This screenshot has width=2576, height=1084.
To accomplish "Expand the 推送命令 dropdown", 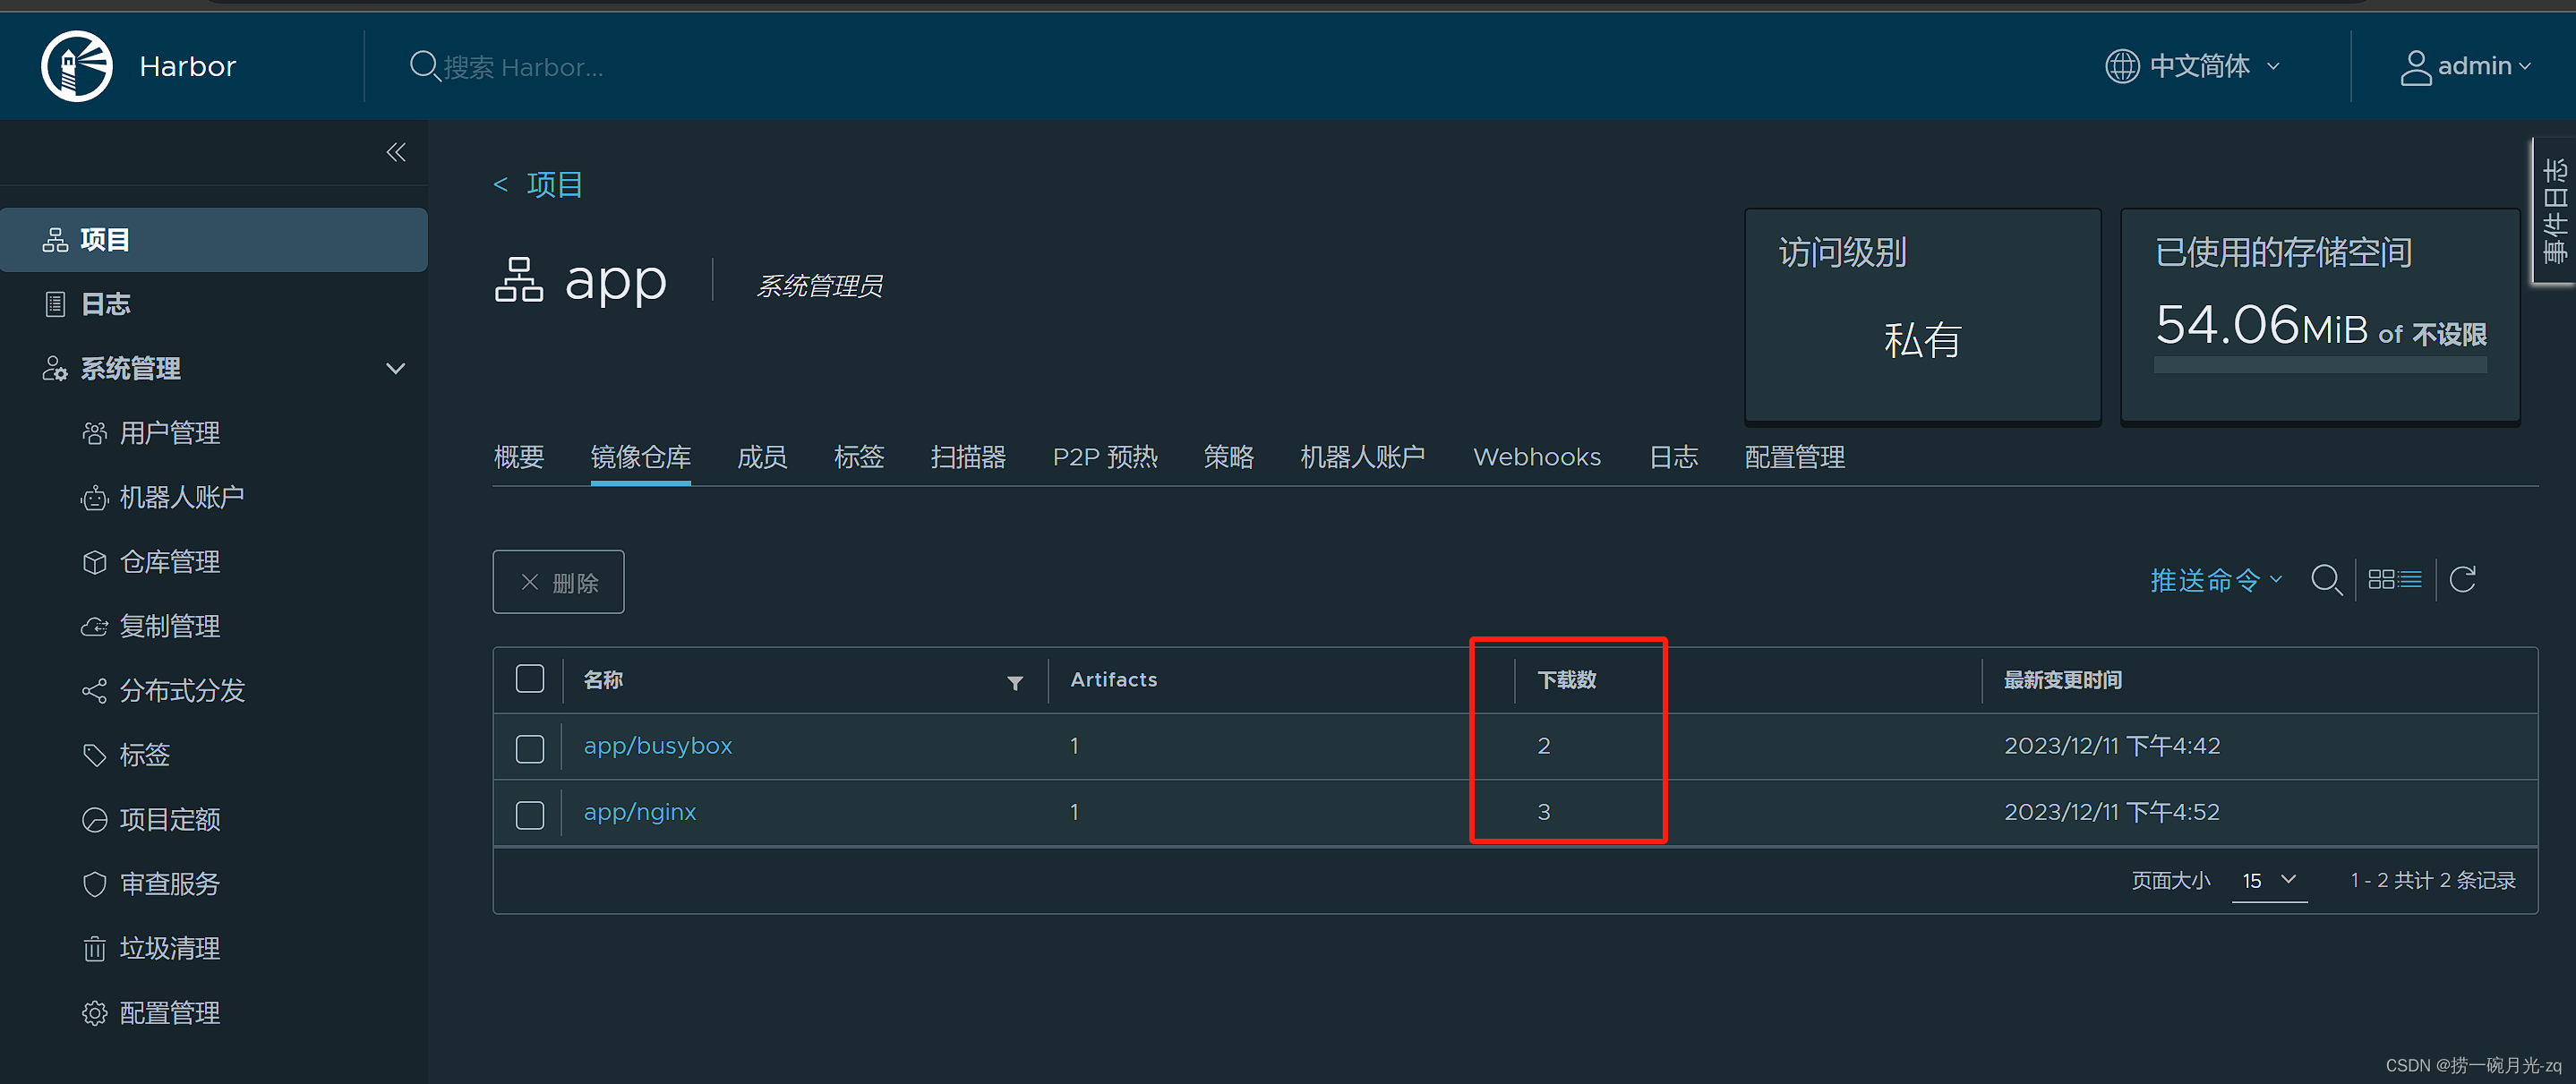I will [x=2216, y=580].
